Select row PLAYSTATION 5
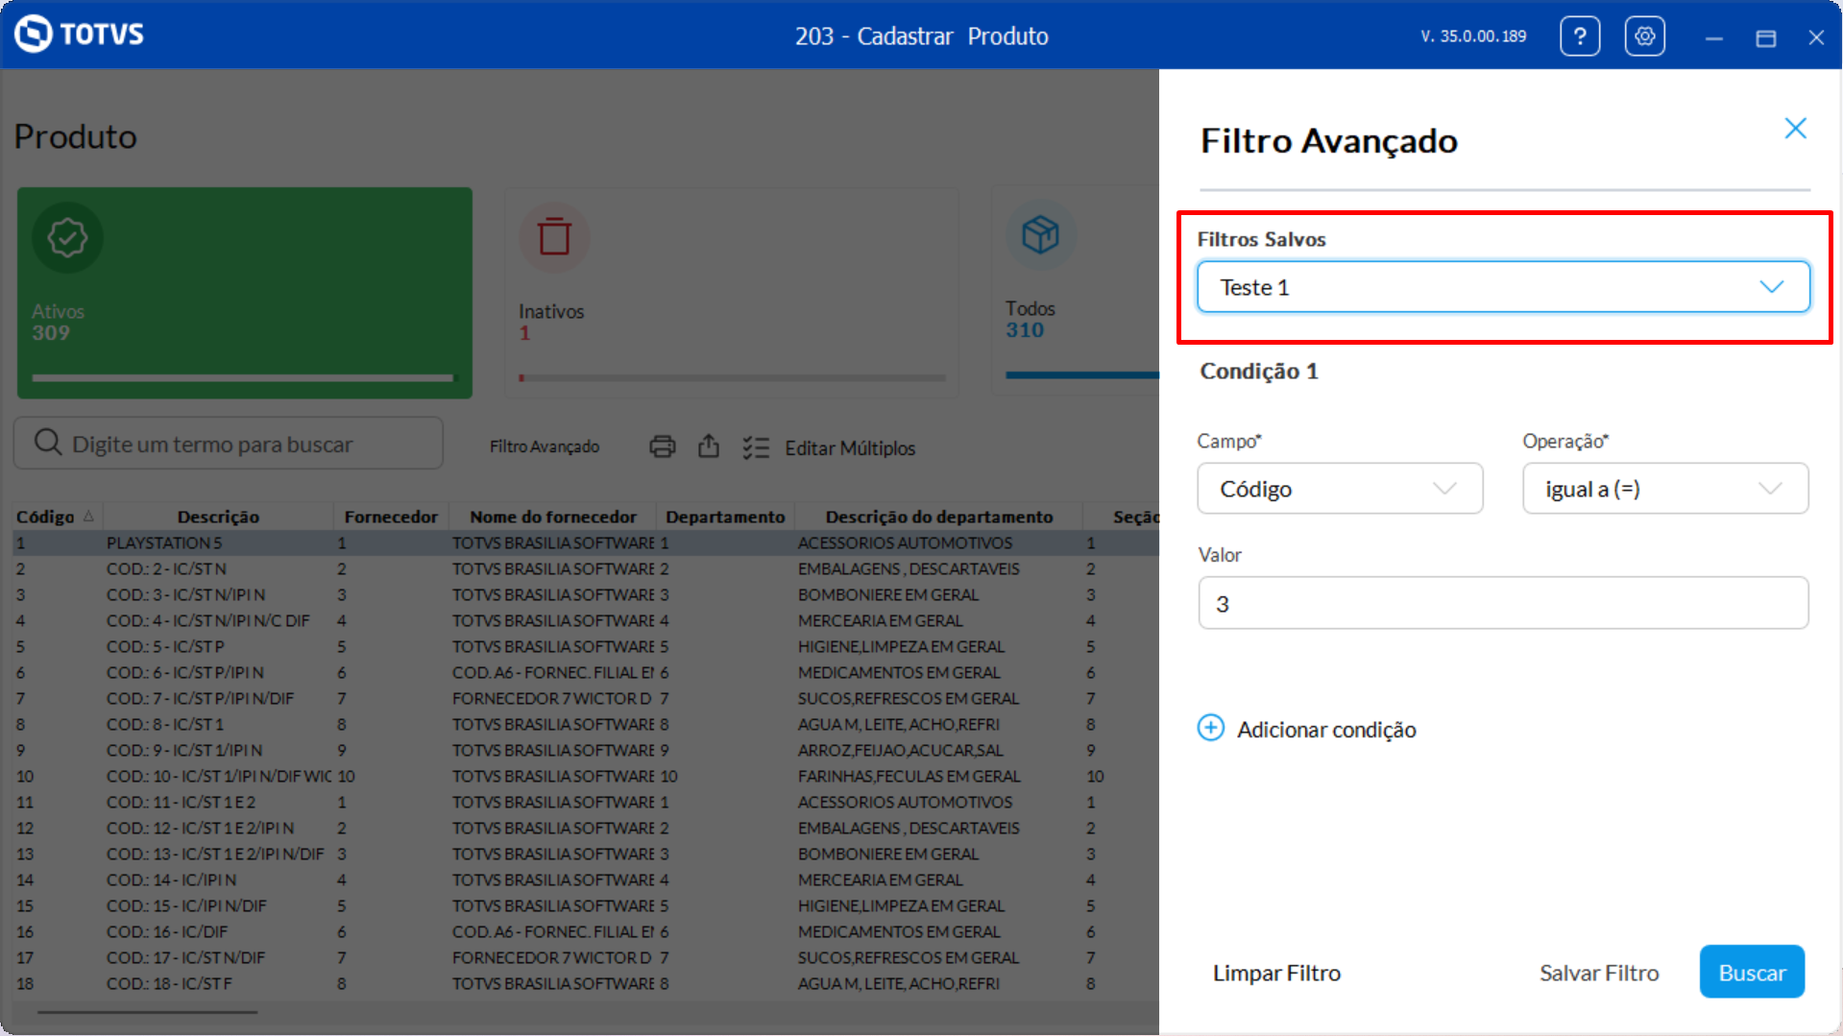This screenshot has height=1036, width=1843. [586, 542]
